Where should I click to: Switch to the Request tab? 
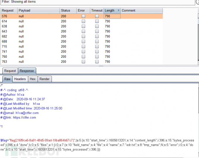click(10, 71)
